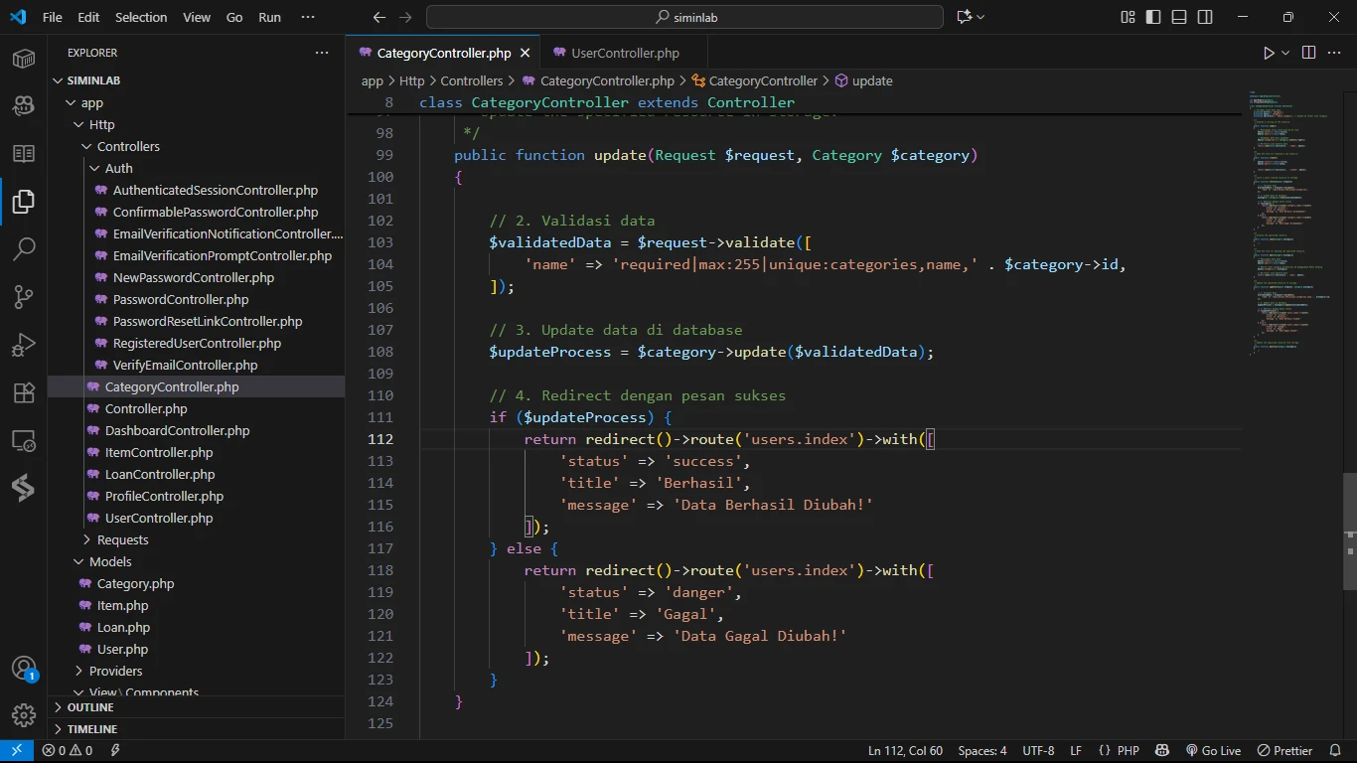Toggle the Primary Side Bar layout button
The width and height of the screenshot is (1357, 763).
click(1153, 17)
